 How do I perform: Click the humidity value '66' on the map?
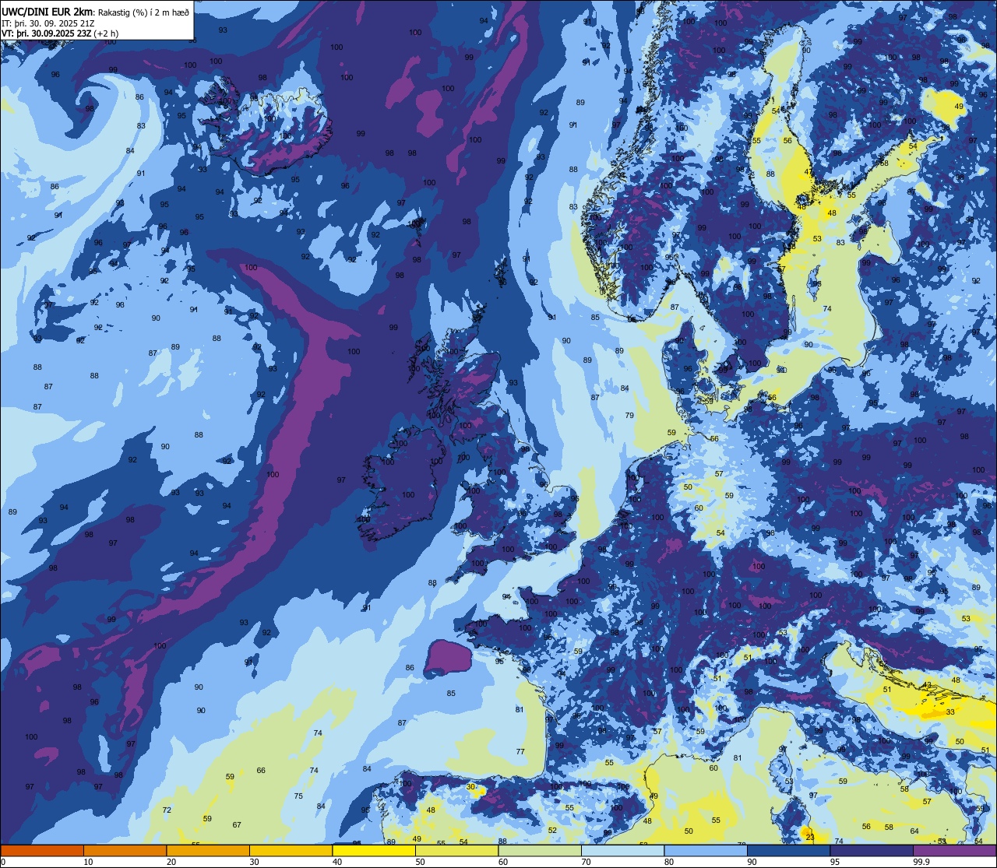261,770
